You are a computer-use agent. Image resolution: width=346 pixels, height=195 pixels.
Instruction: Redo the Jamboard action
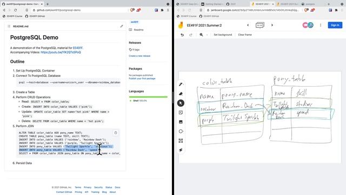pyautogui.click(x=191, y=35)
